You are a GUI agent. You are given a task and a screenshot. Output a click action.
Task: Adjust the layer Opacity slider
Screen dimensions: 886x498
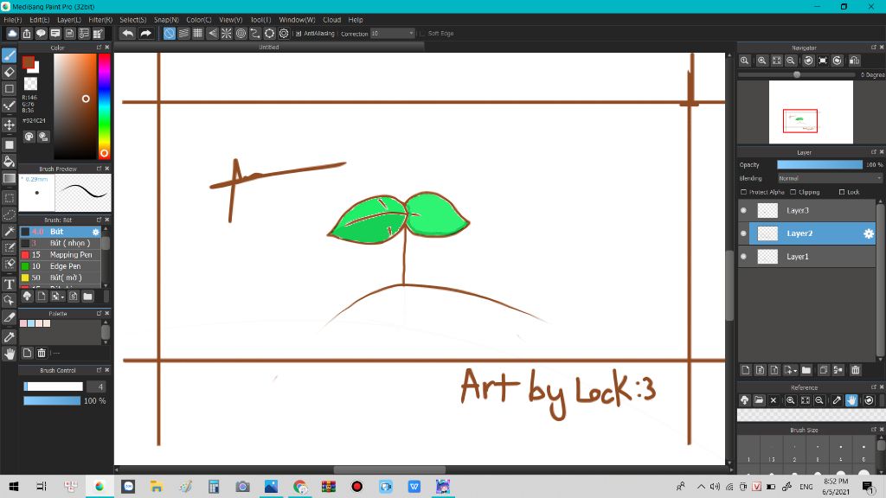pos(819,165)
